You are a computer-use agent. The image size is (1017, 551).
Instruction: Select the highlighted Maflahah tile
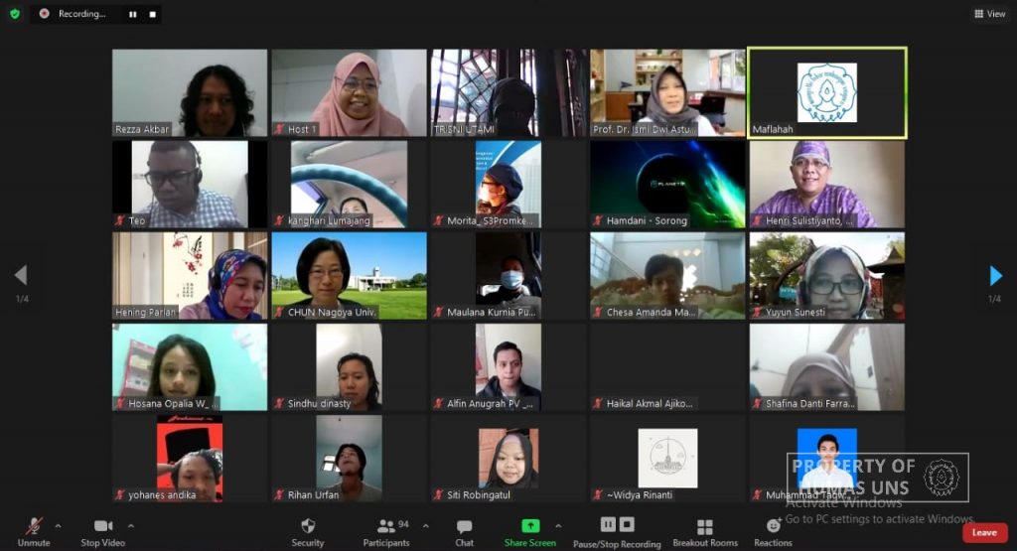[827, 92]
